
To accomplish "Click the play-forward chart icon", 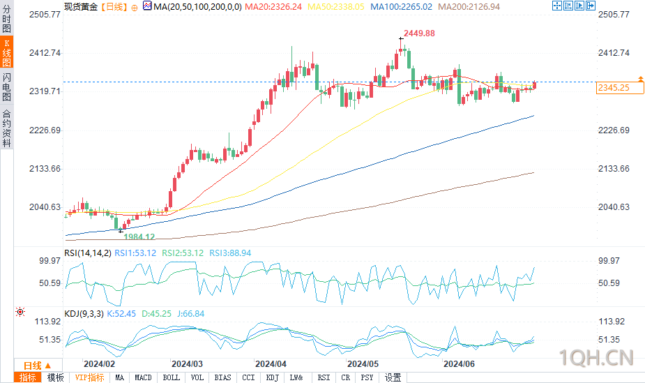I will [579, 6].
